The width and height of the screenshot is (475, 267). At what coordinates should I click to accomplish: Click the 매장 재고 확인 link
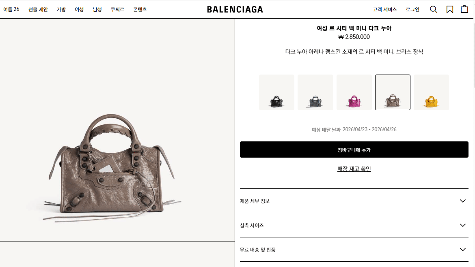pyautogui.click(x=354, y=169)
